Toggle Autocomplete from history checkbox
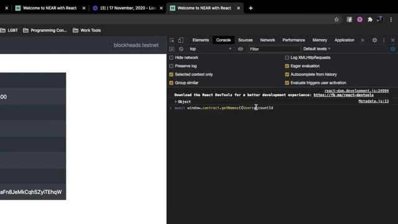 pyautogui.click(x=287, y=75)
